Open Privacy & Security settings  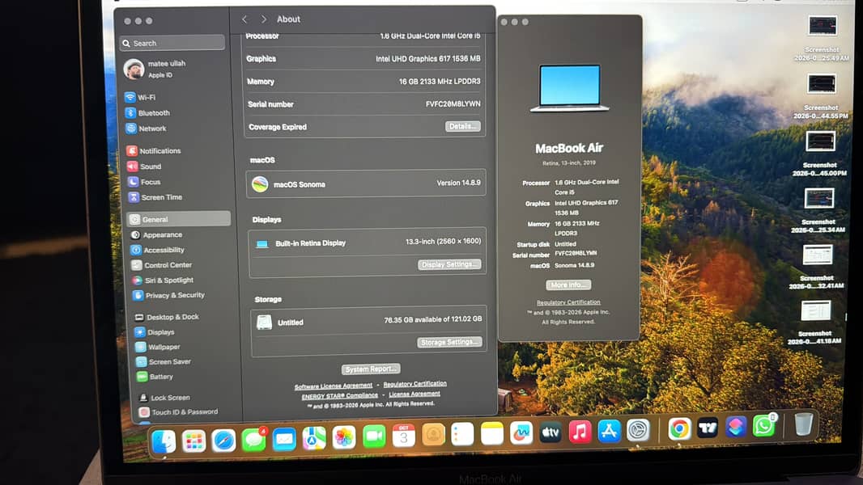(169, 295)
